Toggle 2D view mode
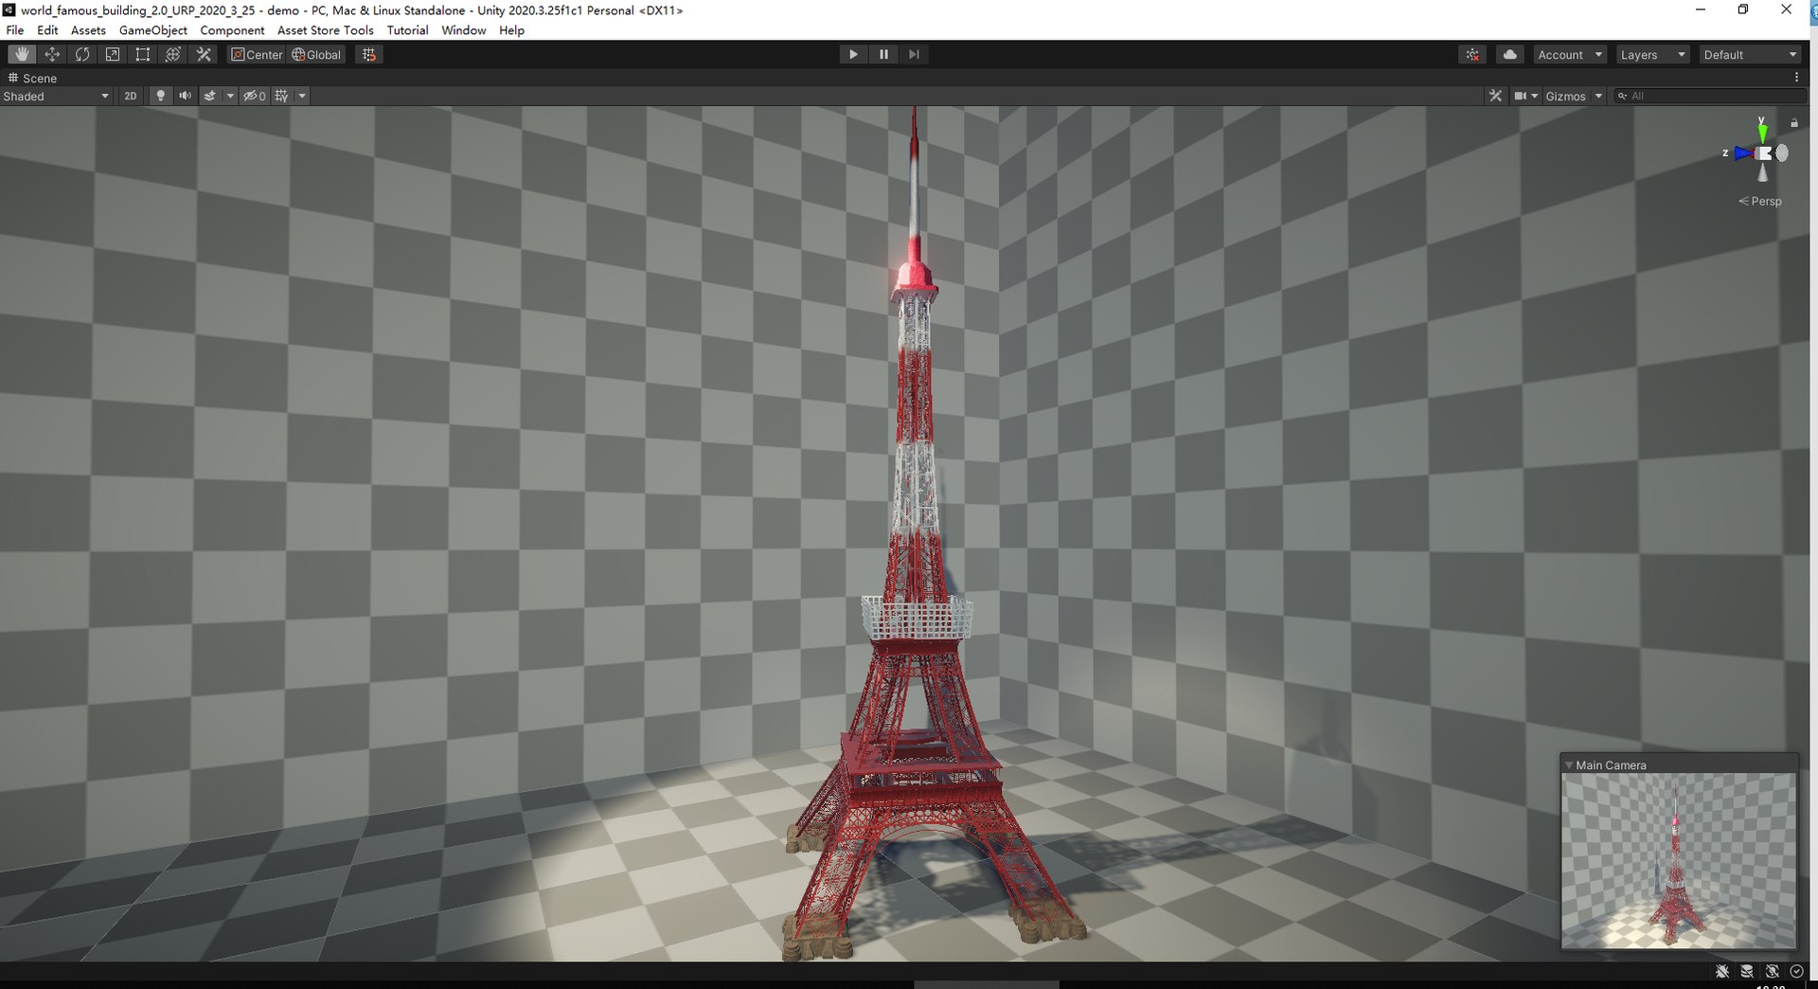Viewport: 1818px width, 989px height. pyautogui.click(x=131, y=96)
